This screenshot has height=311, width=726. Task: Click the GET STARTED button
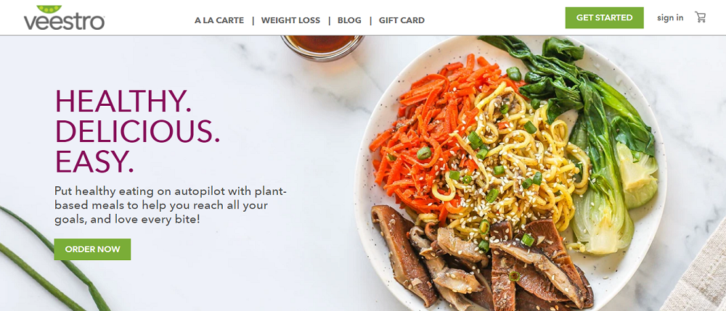[604, 17]
